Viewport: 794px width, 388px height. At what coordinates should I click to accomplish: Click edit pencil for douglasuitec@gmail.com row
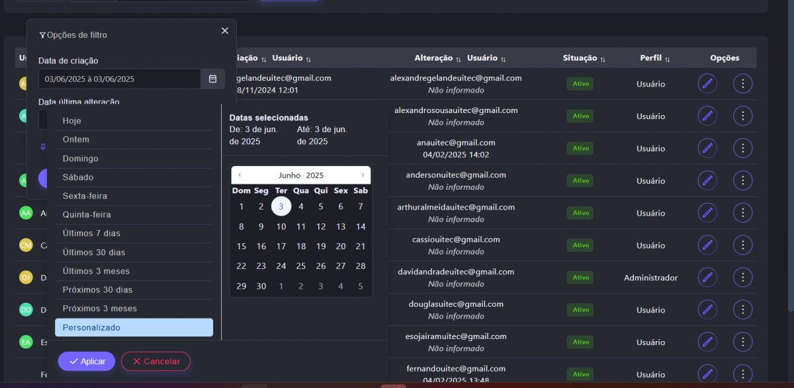(707, 310)
